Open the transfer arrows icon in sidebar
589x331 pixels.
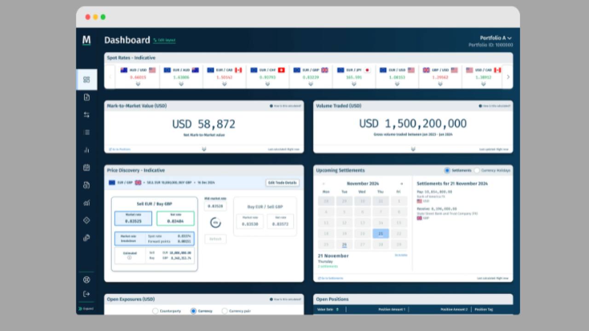coord(87,115)
